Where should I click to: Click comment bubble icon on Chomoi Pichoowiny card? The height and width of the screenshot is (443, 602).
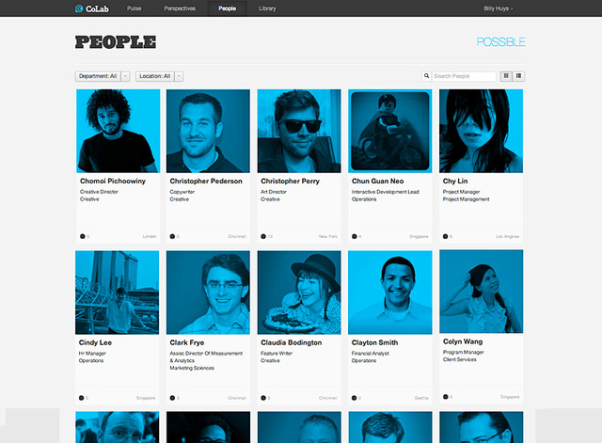click(x=82, y=236)
